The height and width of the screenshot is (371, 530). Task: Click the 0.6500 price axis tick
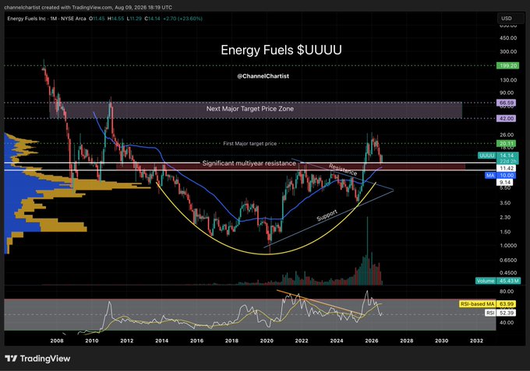pos(508,260)
